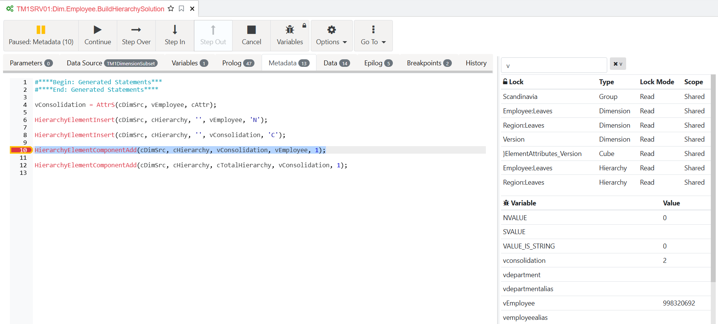This screenshot has height=324, width=718.
Task: Select the Scandinavia lock row
Action: coord(606,97)
